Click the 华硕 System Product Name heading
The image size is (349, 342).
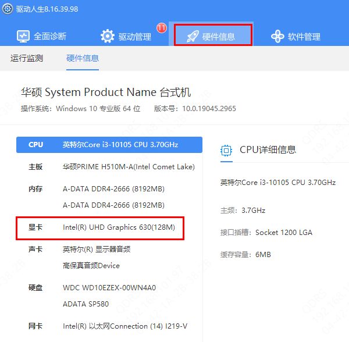[x=106, y=92]
